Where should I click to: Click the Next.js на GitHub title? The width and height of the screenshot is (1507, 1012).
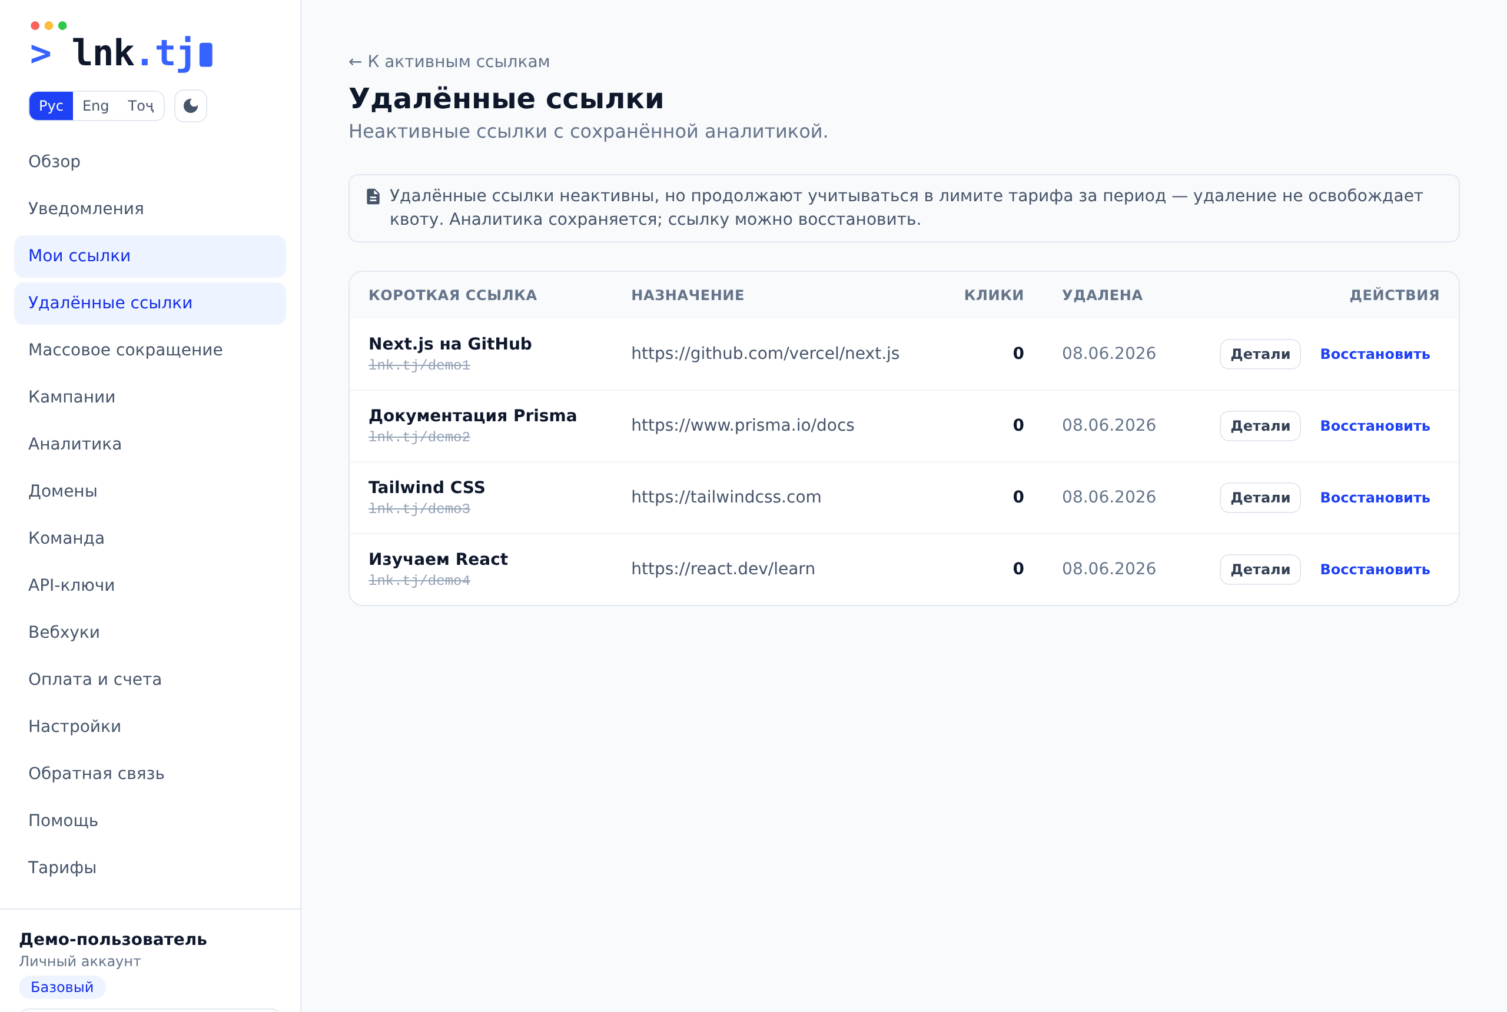[450, 344]
